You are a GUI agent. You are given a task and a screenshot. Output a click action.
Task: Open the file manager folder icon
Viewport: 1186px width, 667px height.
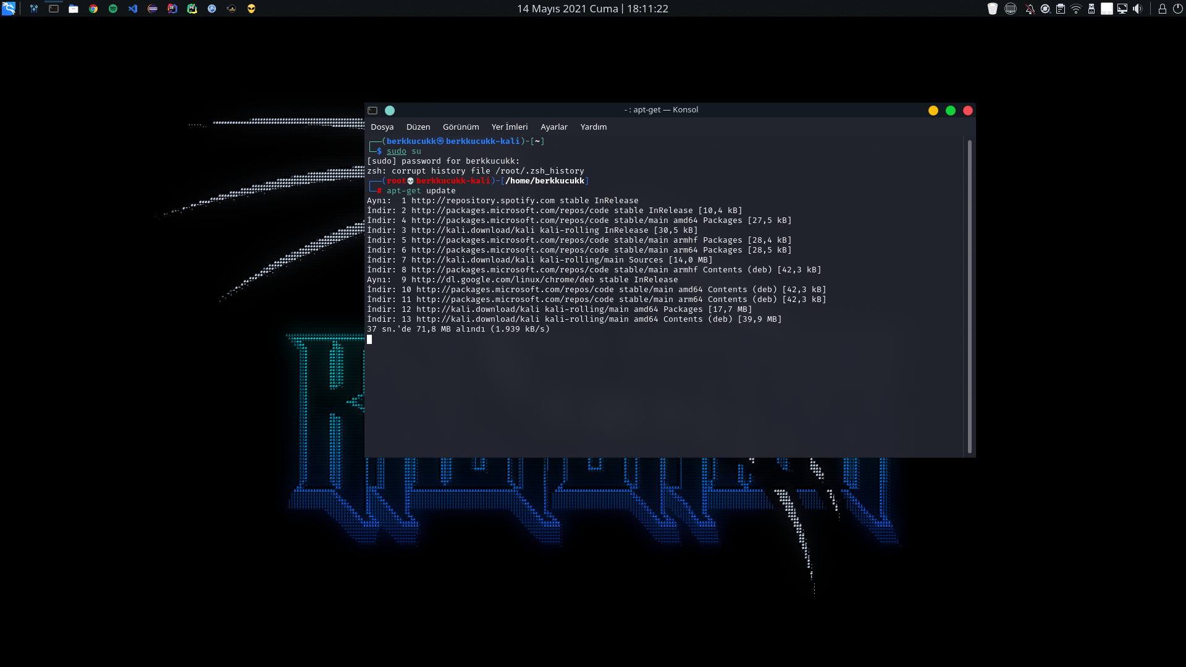pos(74,9)
